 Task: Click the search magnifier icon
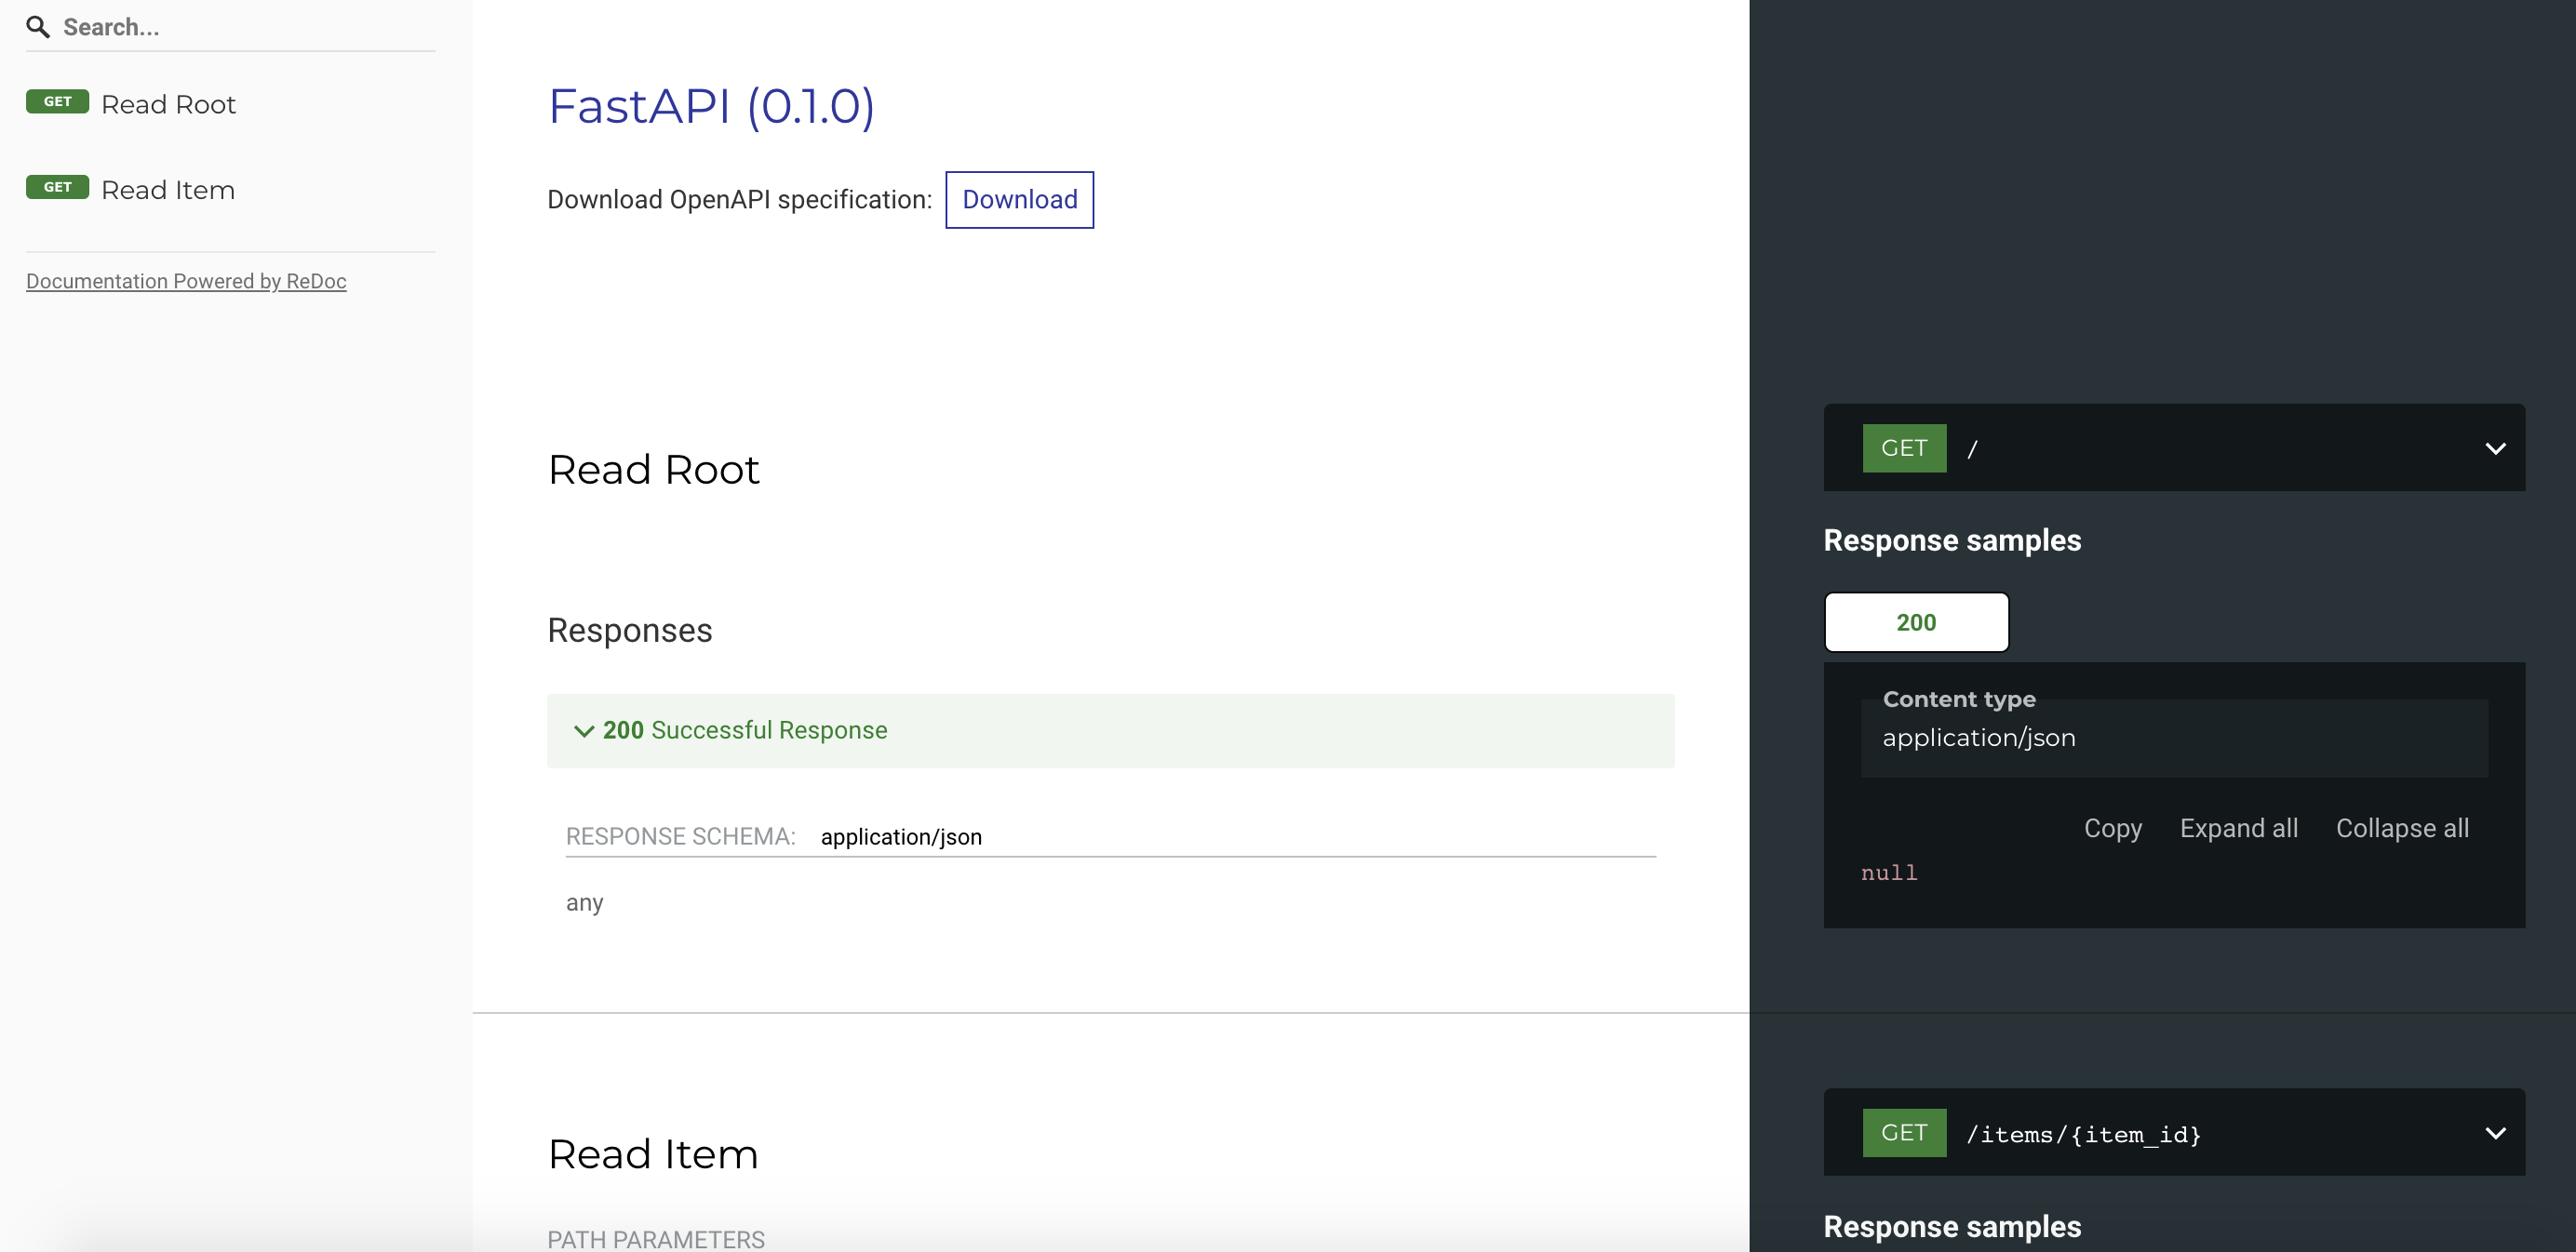[x=38, y=27]
